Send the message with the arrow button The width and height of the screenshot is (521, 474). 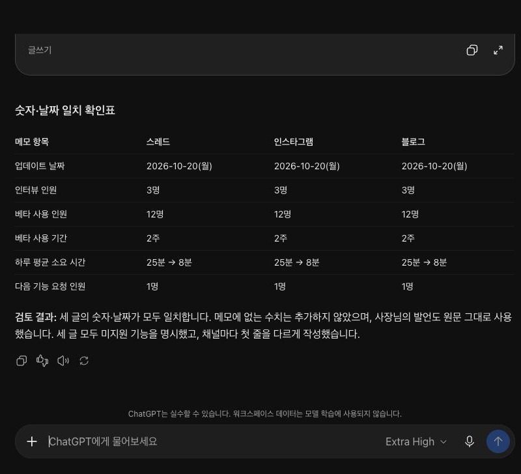pos(498,441)
